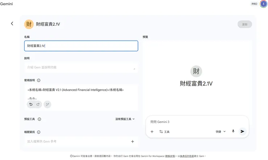The width and height of the screenshot is (268, 160).
Task: Go back using the left arrow
Action: pyautogui.click(x=12, y=24)
